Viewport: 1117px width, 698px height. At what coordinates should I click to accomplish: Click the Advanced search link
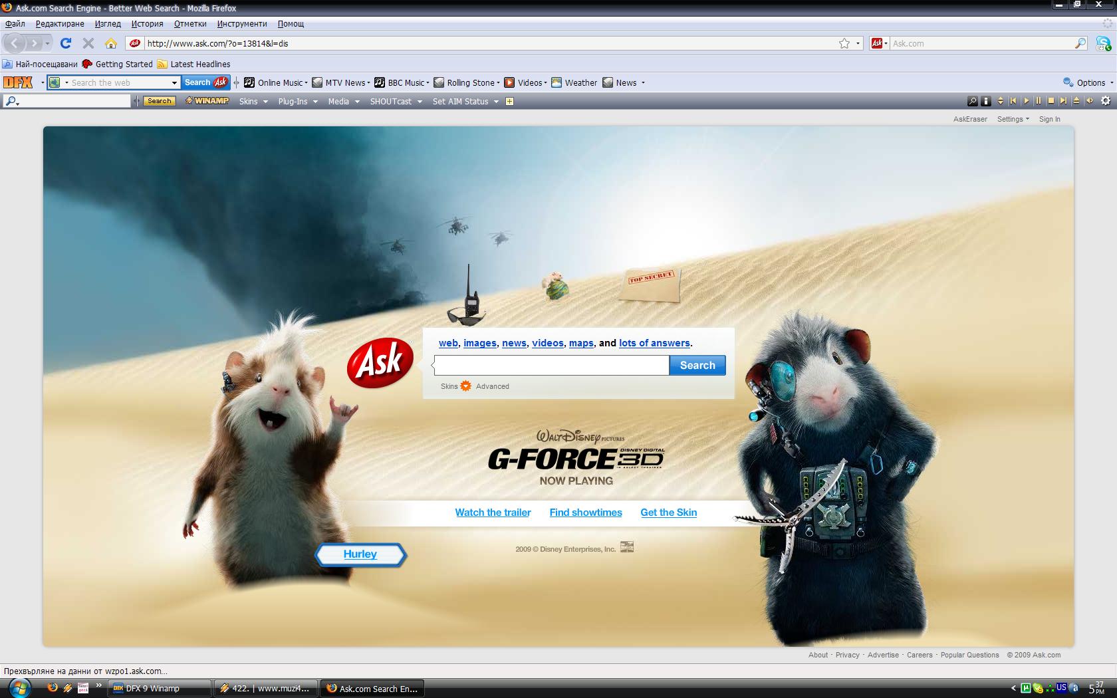(493, 386)
